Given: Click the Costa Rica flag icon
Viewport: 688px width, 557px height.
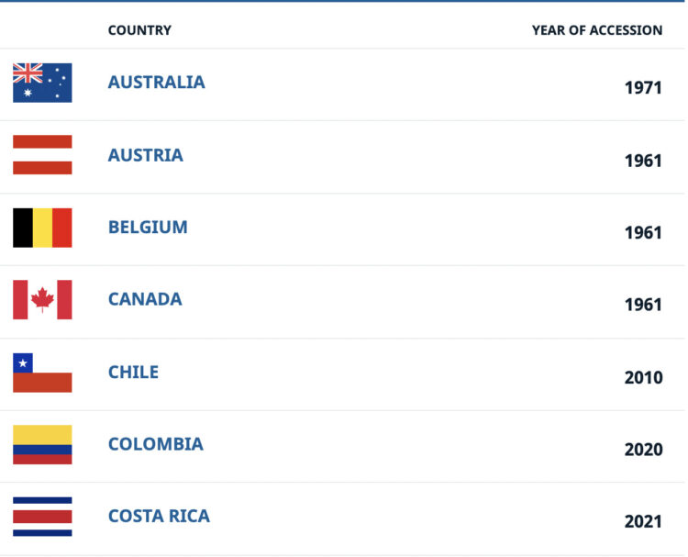Looking at the screenshot, I should pos(42,517).
